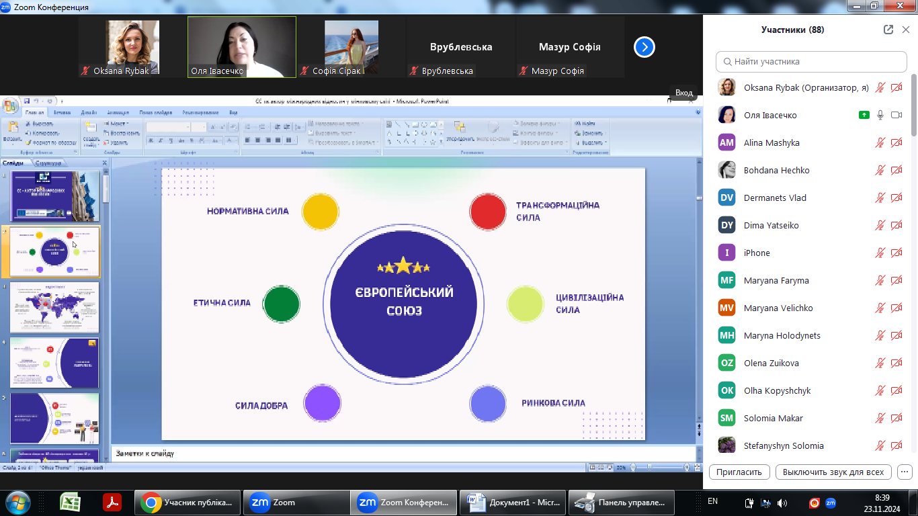The height and width of the screenshot is (516, 918).
Task: Switch to the Структура pane tab
Action: (48, 163)
